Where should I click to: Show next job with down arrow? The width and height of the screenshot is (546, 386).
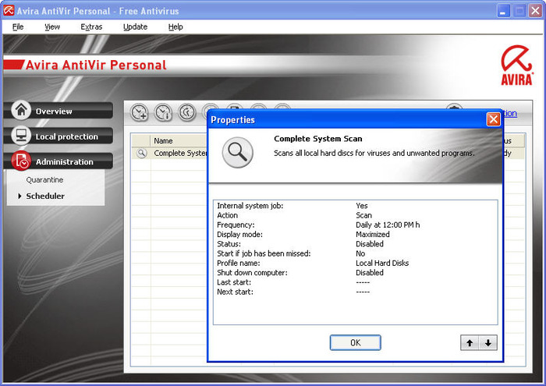[488, 343]
